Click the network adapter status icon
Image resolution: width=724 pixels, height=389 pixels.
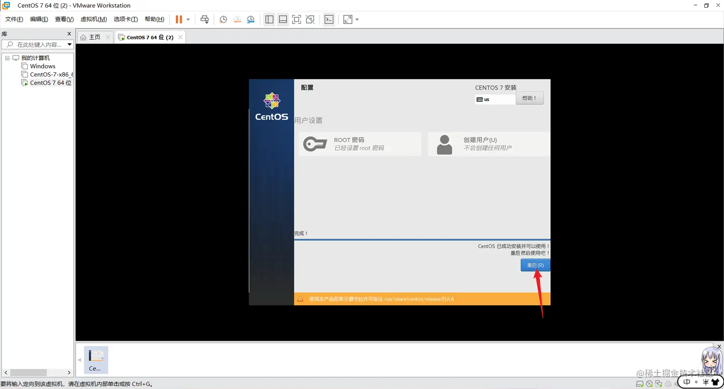pyautogui.click(x=659, y=384)
